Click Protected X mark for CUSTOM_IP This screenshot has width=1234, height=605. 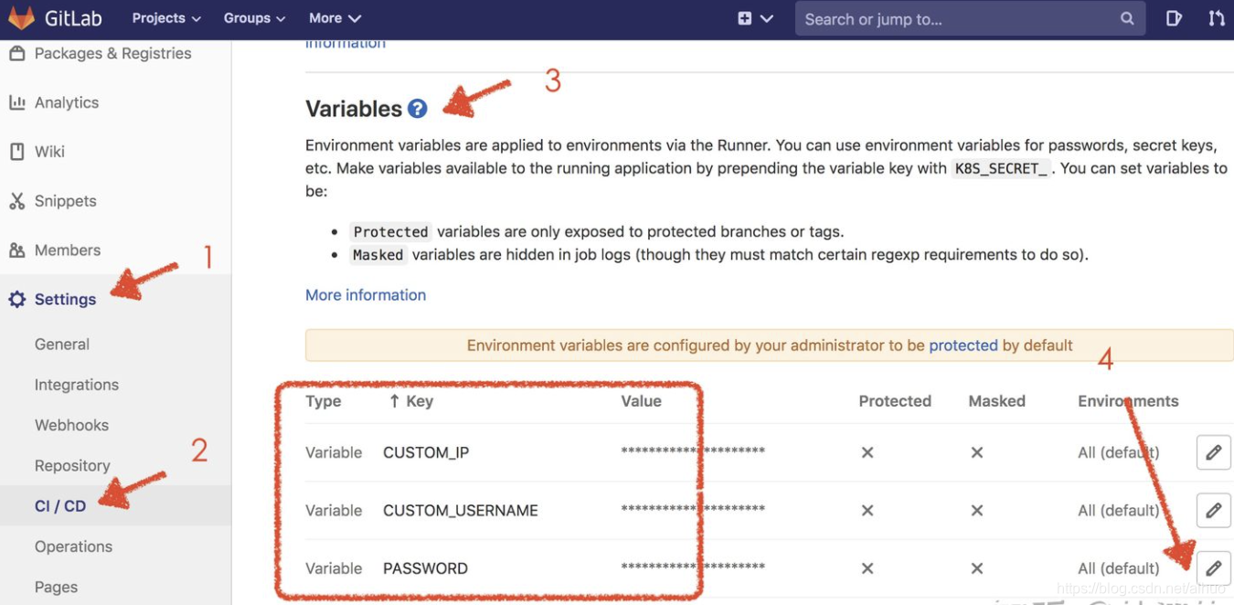(867, 452)
